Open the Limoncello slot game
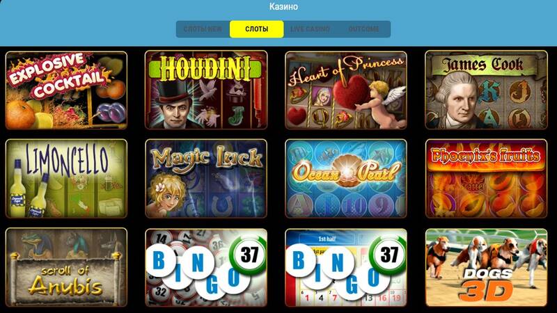The width and height of the screenshot is (557, 313). [66, 179]
